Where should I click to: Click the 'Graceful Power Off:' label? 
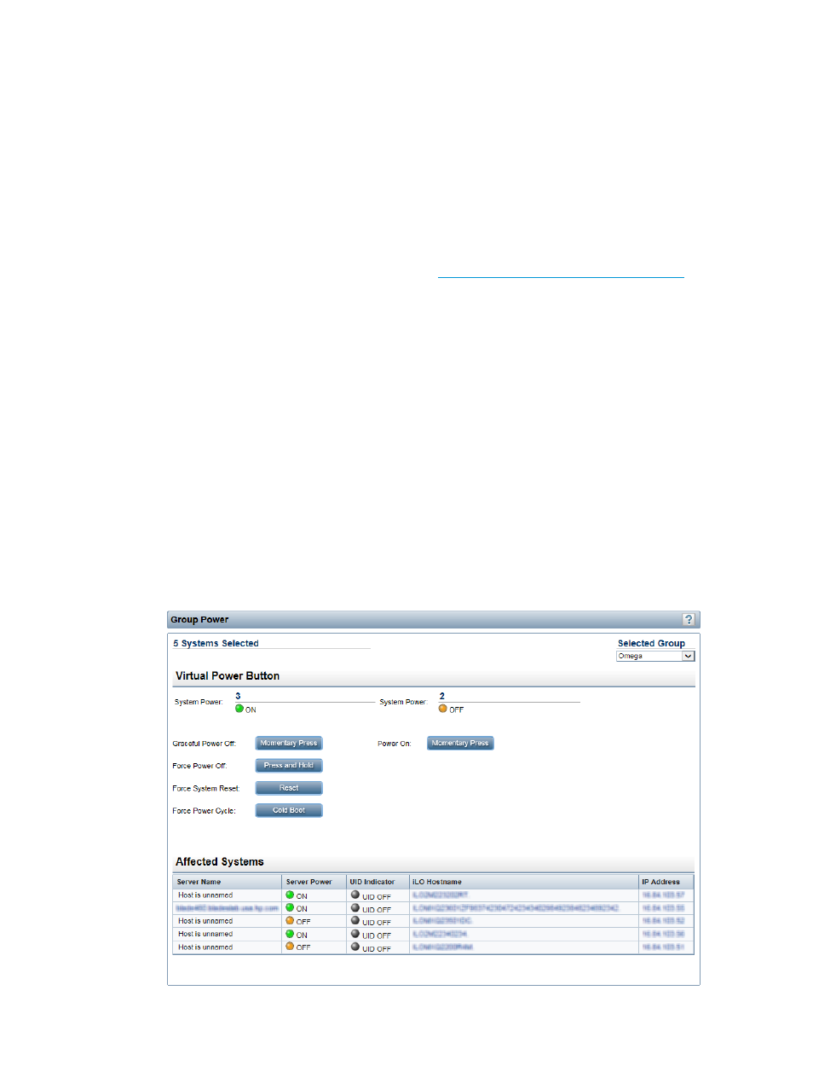(204, 744)
